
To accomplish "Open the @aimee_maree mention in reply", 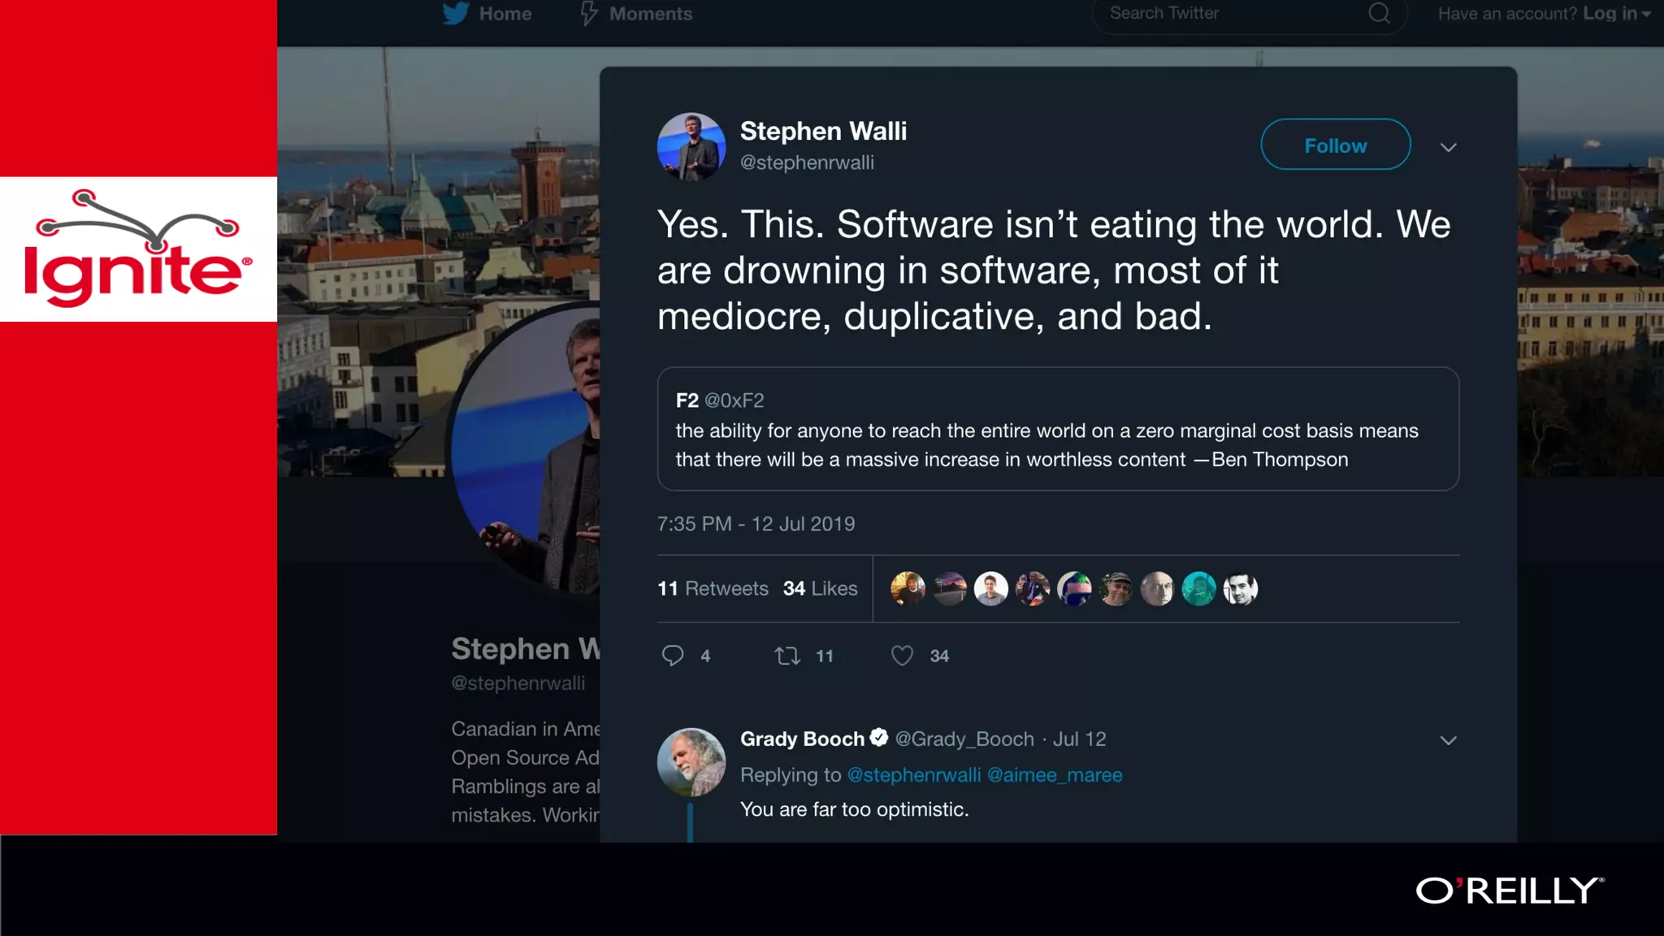I will coord(1055,775).
